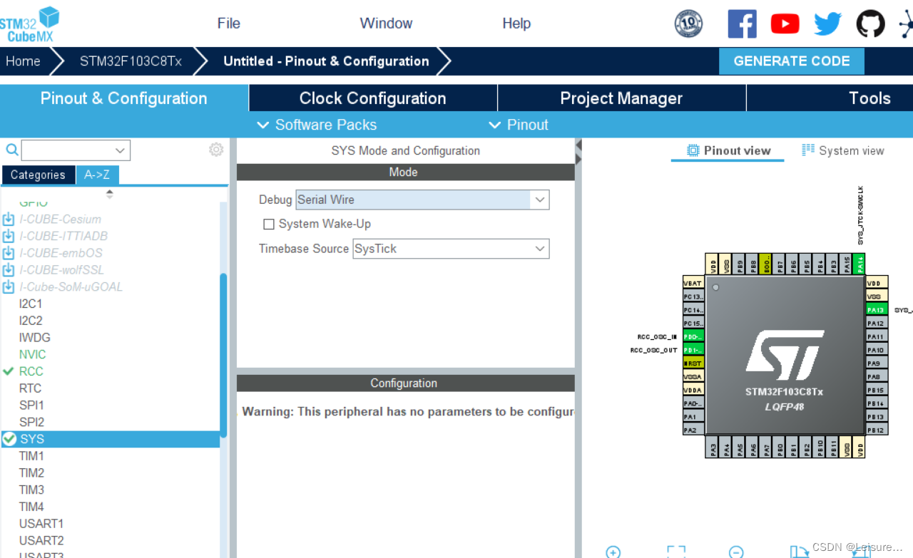Select IWDG in the peripheral list

tap(35, 338)
